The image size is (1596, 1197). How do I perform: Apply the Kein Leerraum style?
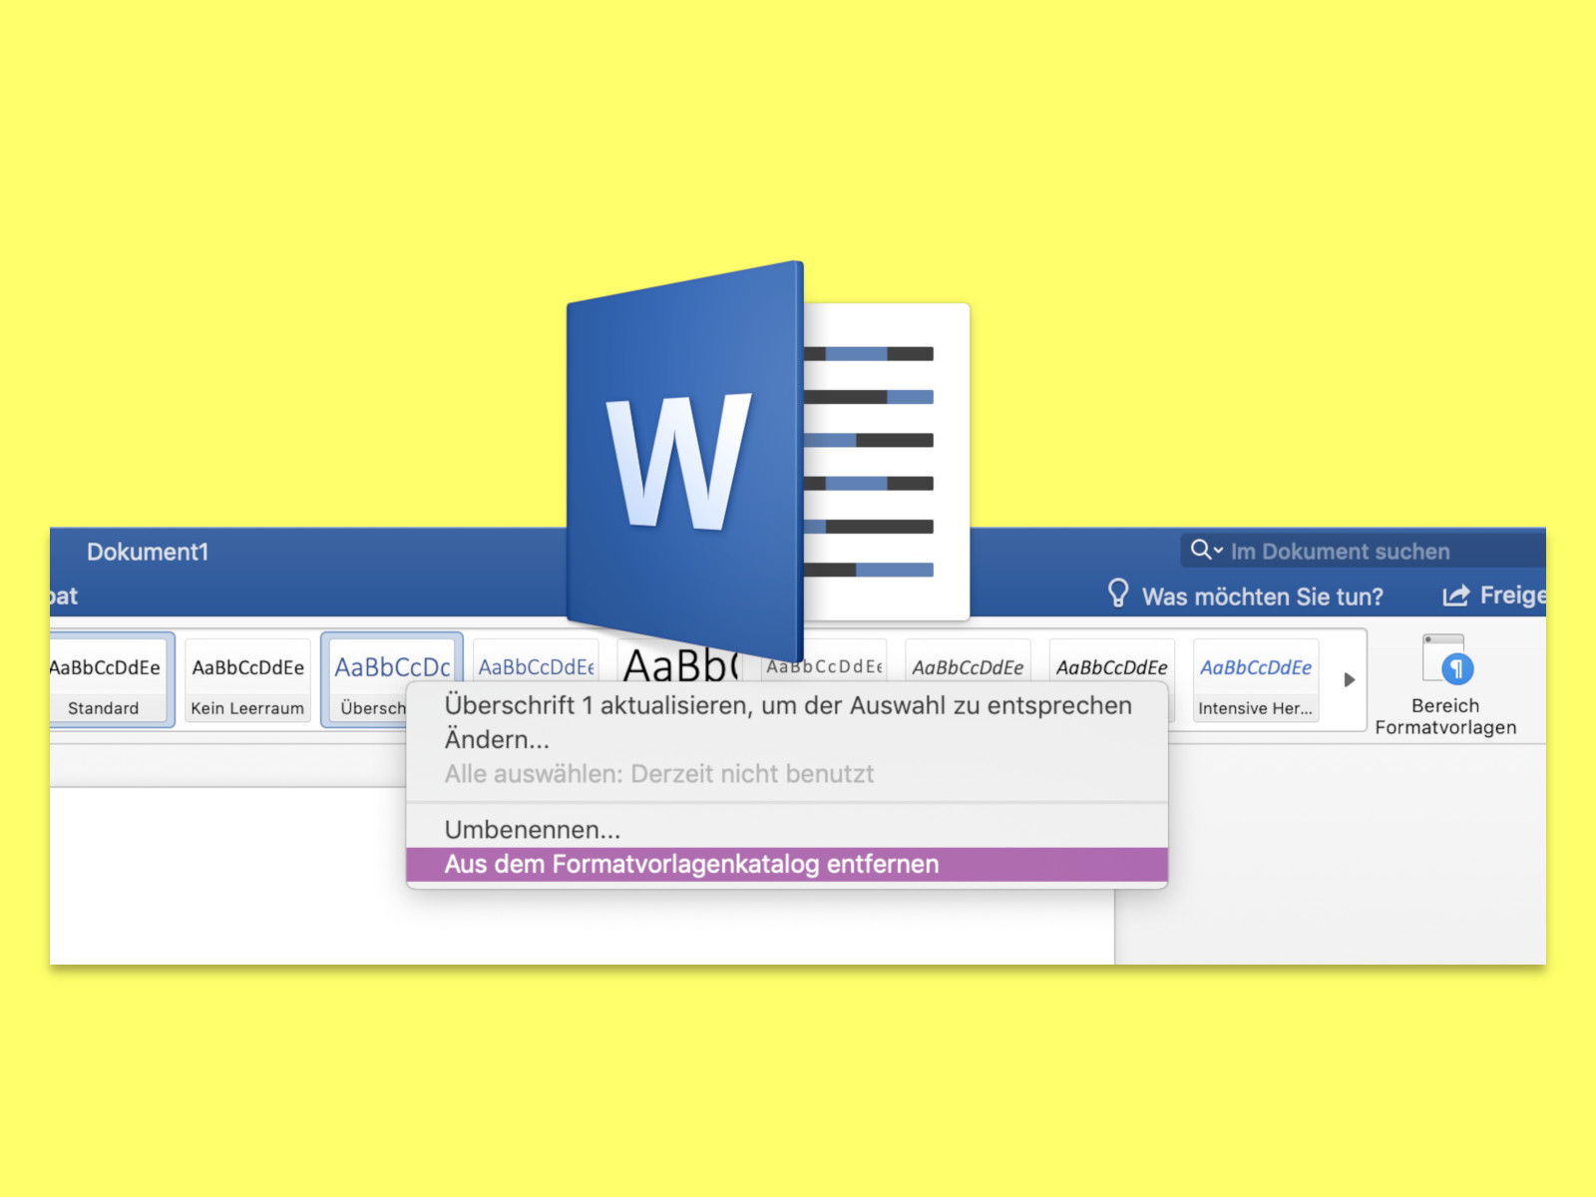coord(247,680)
